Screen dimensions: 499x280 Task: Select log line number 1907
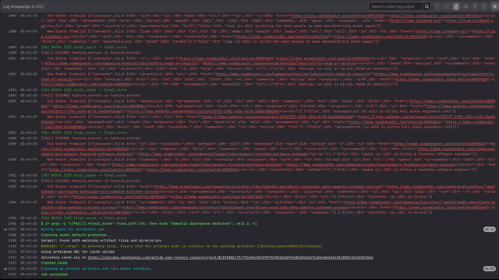tap(12, 229)
